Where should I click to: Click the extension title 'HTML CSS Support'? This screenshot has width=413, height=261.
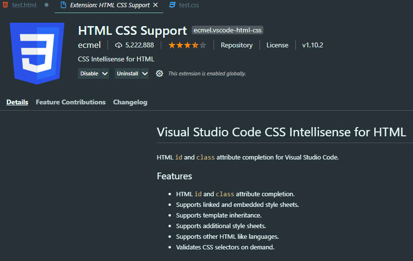(x=133, y=31)
